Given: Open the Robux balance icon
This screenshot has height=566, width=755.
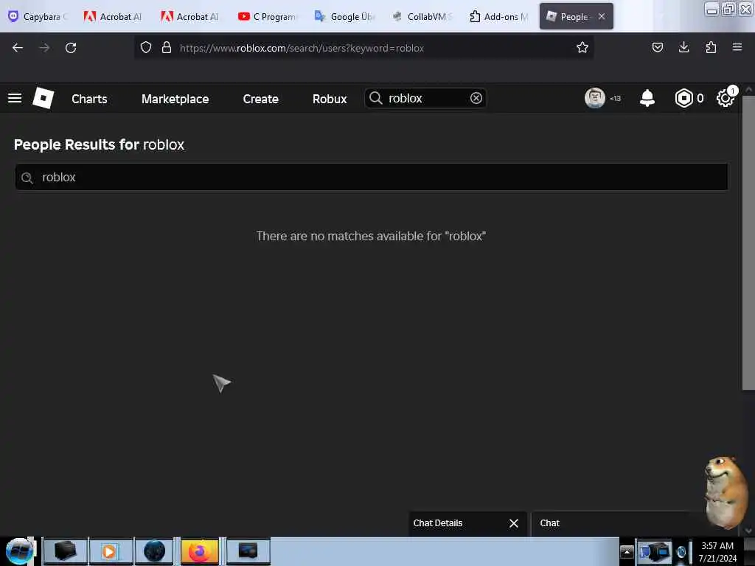Looking at the screenshot, I should click(x=683, y=98).
